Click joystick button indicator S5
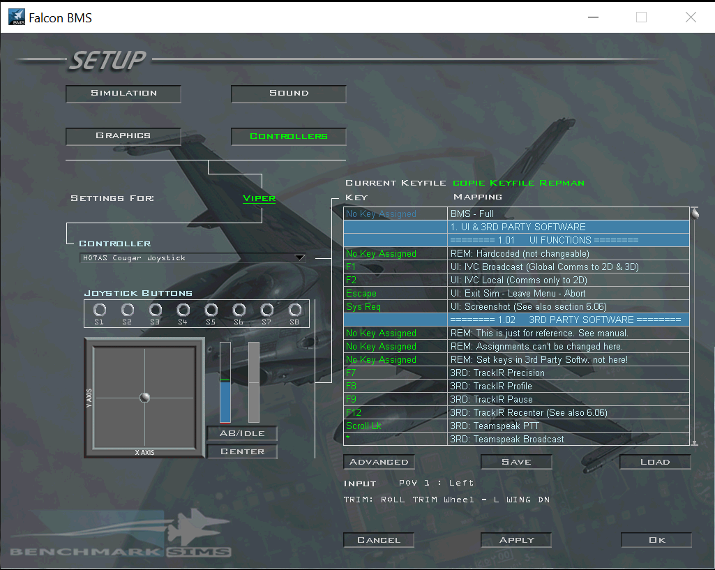Image resolution: width=715 pixels, height=570 pixels. (x=211, y=310)
